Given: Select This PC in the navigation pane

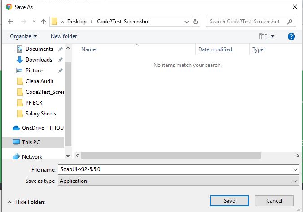Looking at the screenshot, I should point(33,142).
